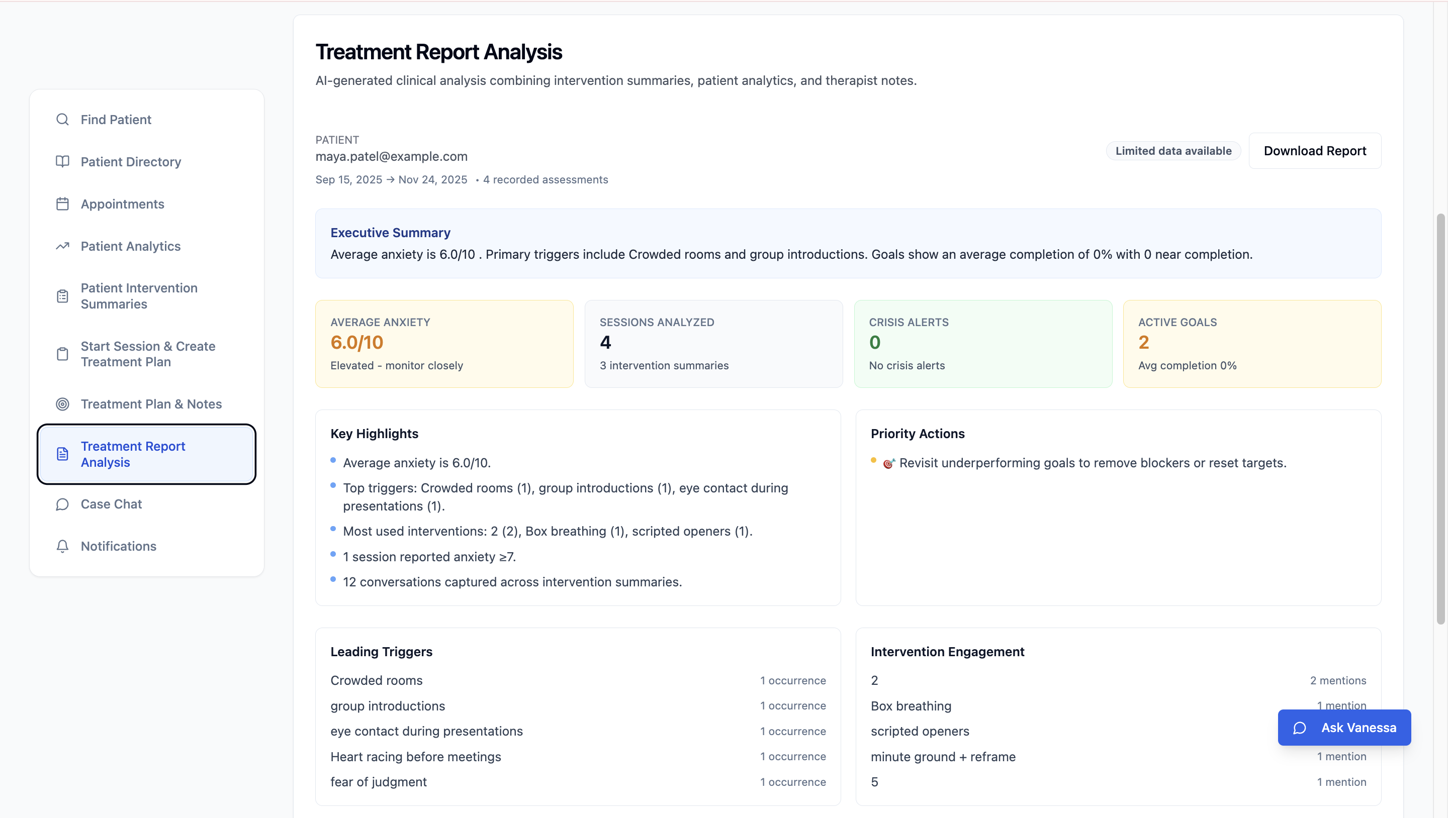Click 'Avg completion 0%' text
The image size is (1448, 818).
click(1187, 366)
